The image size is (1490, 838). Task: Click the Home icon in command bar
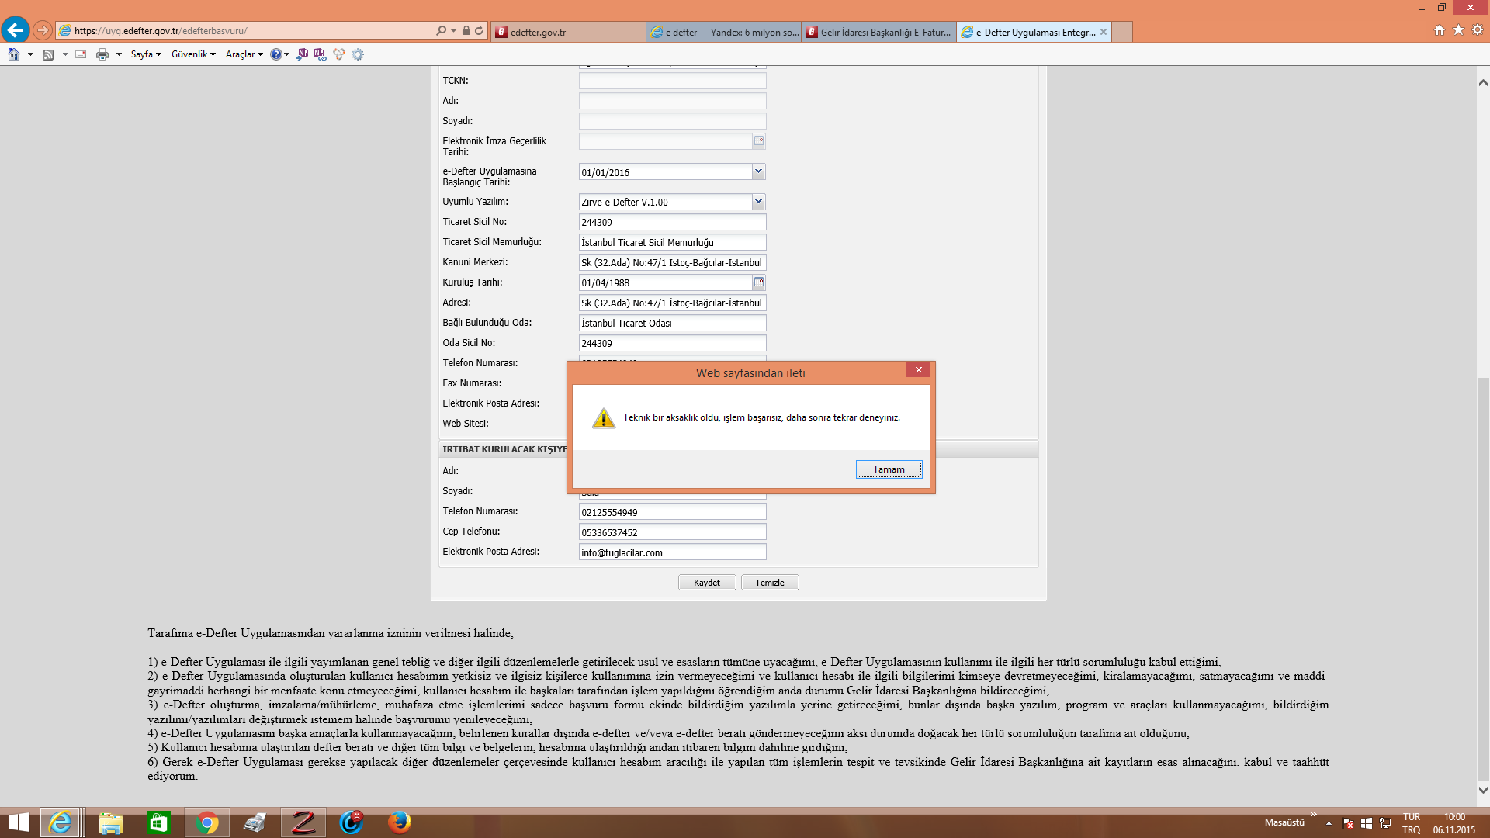click(x=13, y=54)
